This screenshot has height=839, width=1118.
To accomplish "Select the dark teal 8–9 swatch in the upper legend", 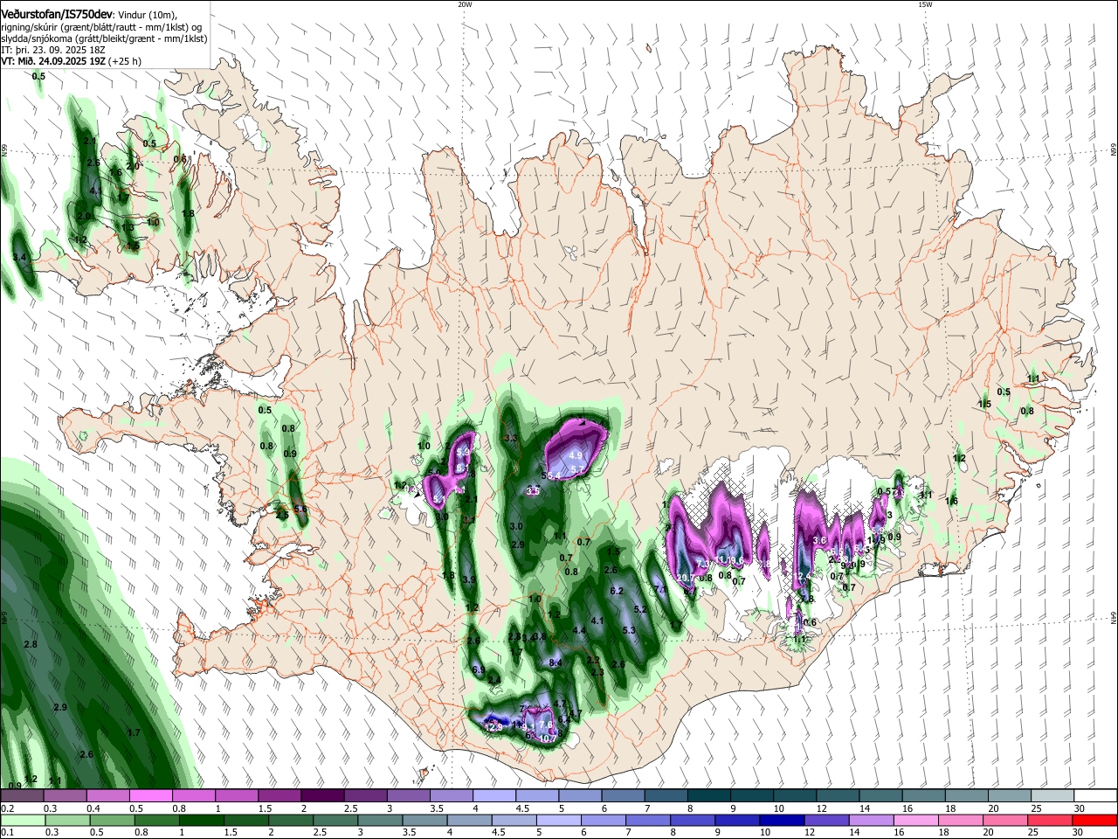I will 709,796.
